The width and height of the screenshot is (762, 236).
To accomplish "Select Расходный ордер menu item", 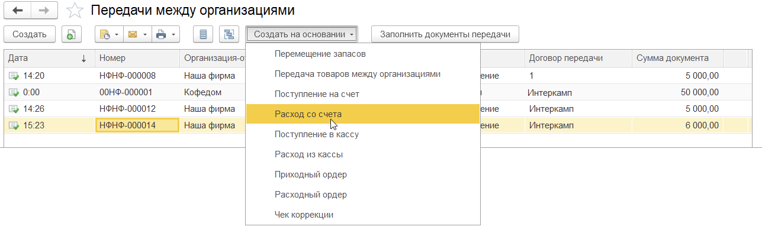I will [x=362, y=195].
